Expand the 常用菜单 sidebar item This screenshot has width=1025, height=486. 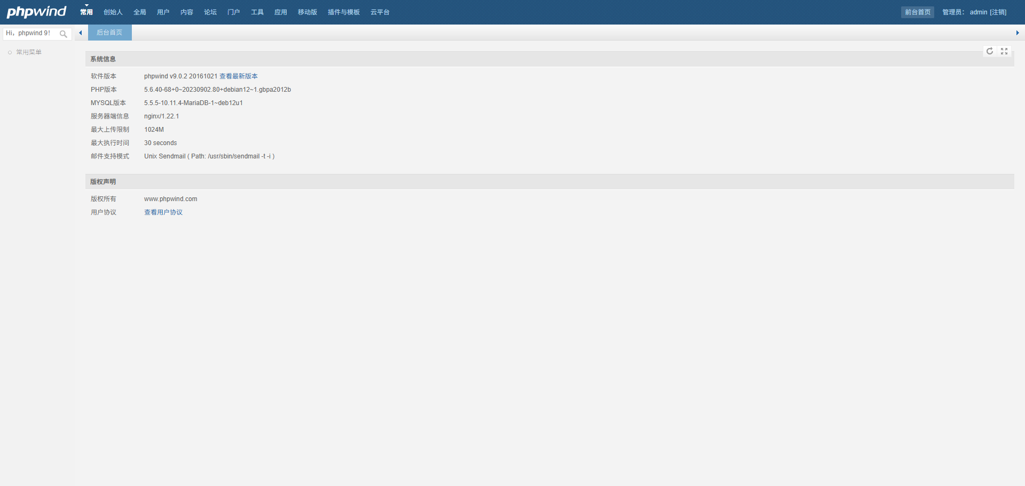[29, 52]
